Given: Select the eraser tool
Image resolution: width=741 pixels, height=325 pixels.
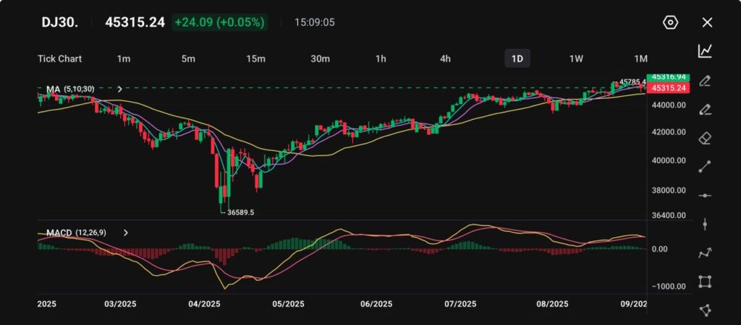Looking at the screenshot, I should (705, 138).
